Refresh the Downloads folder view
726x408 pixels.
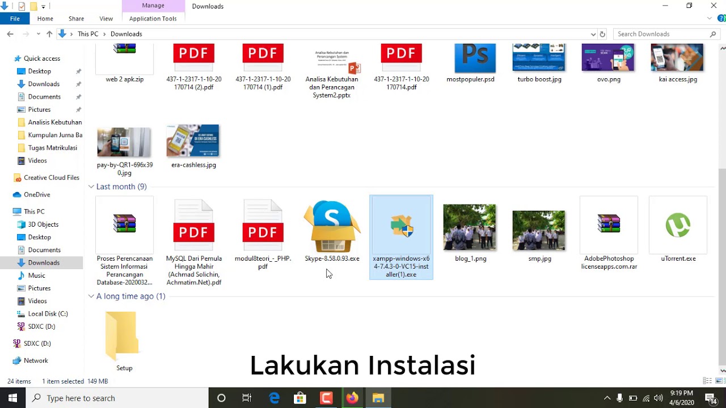602,34
